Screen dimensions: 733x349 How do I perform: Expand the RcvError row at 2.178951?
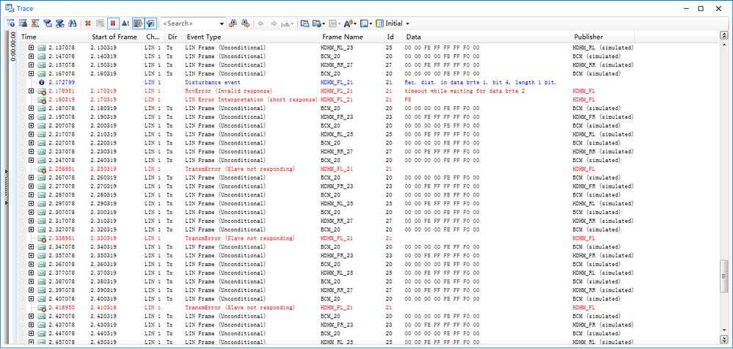point(32,91)
